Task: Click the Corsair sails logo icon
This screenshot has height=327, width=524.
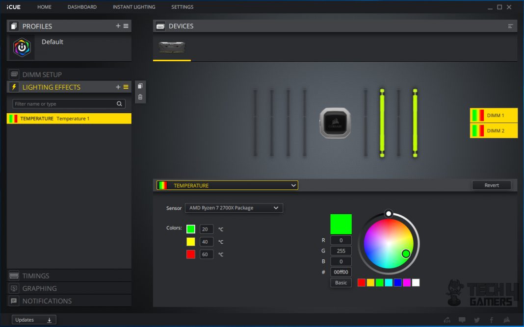Action: (x=507, y=320)
